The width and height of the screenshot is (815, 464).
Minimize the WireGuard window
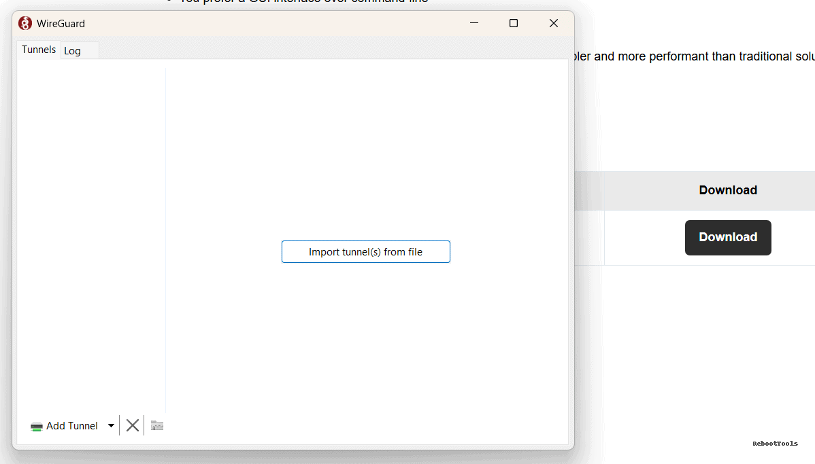click(x=473, y=22)
